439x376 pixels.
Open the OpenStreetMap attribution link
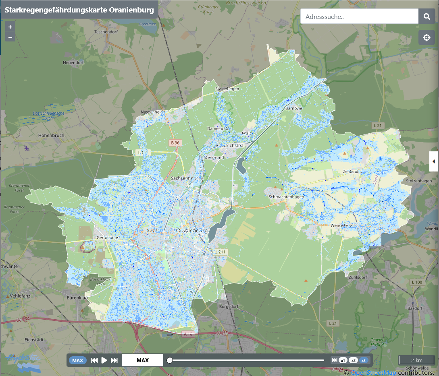coord(373,373)
